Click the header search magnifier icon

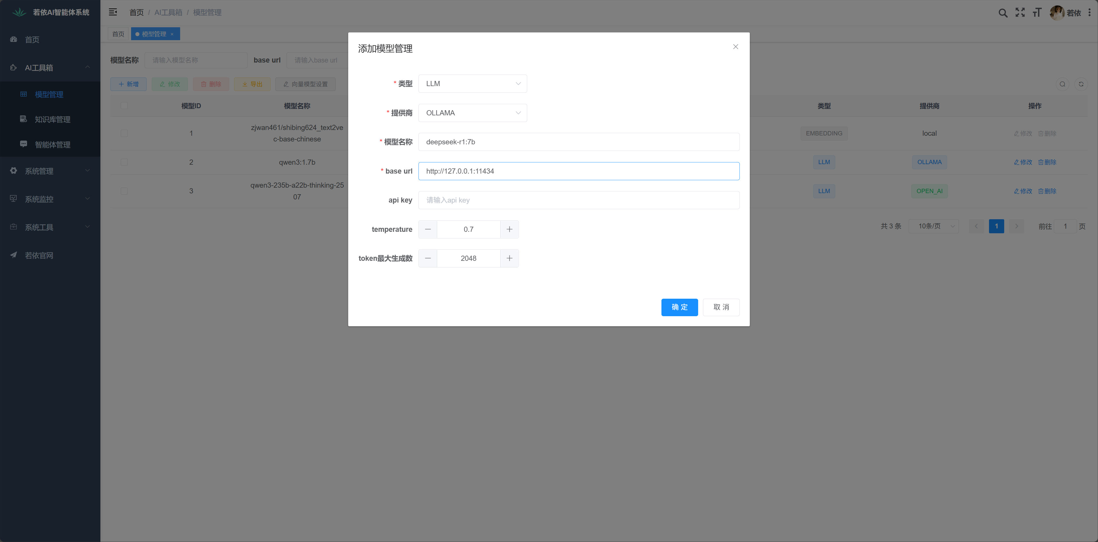click(x=1003, y=13)
